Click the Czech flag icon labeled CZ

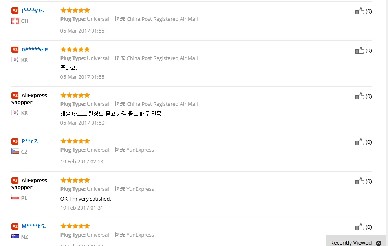[15, 151]
